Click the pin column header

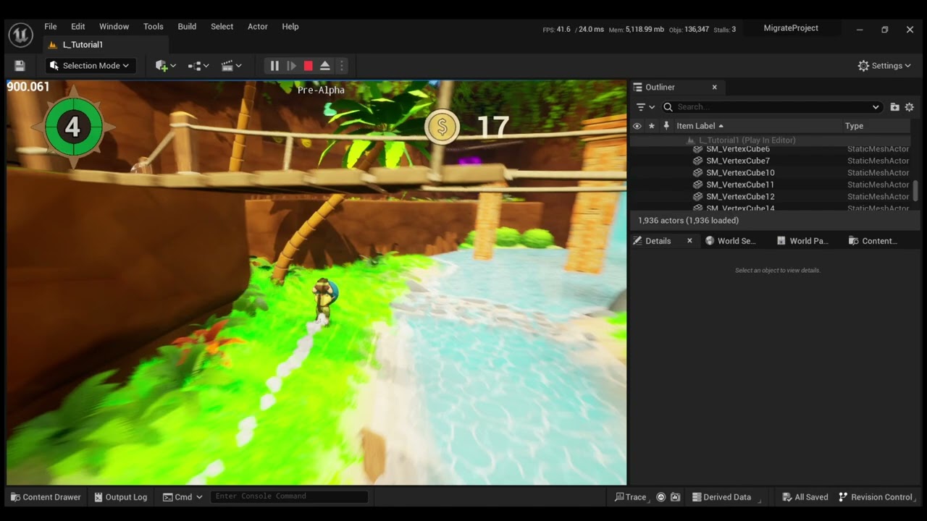click(x=666, y=126)
